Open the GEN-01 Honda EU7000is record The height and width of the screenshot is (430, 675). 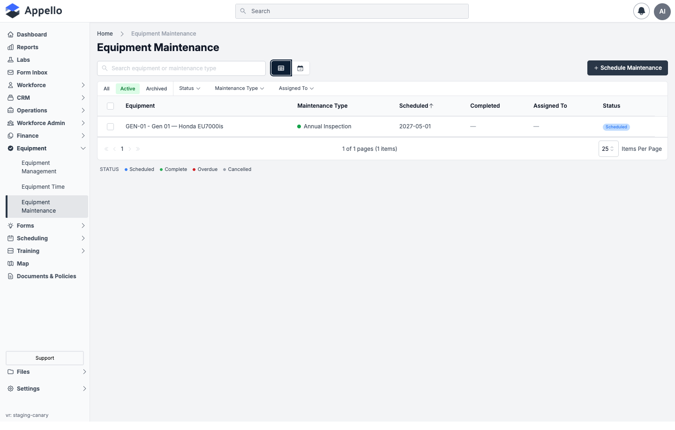coord(174,126)
